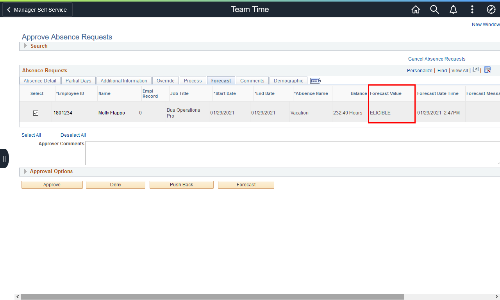Show all columns tab icon
Screen dimensions: 500x300
(x=315, y=81)
